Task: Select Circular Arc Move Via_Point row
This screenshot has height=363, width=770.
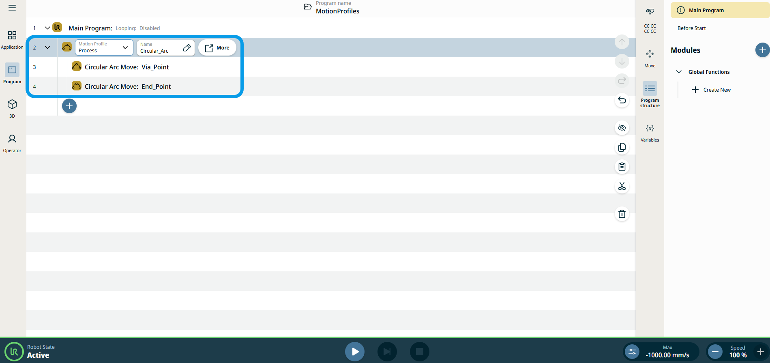Action: point(127,67)
